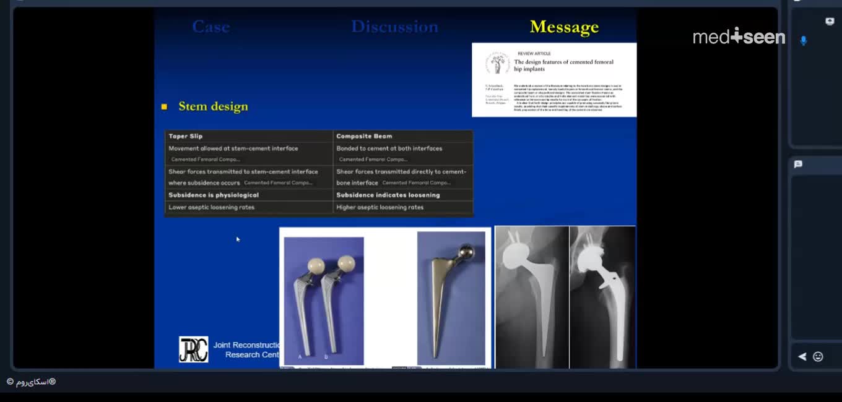842x402 pixels.
Task: Click the photo of two hip stems
Action: (324, 301)
